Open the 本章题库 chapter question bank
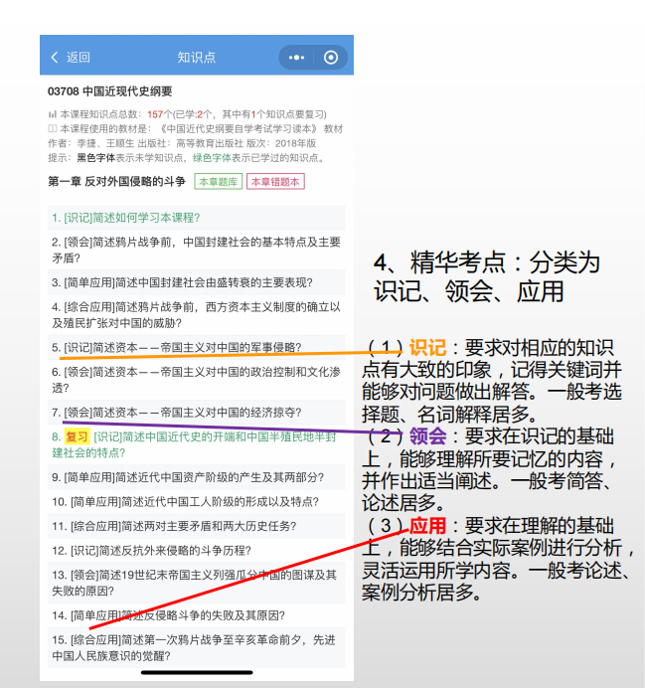This screenshot has width=645, height=688. tap(219, 182)
